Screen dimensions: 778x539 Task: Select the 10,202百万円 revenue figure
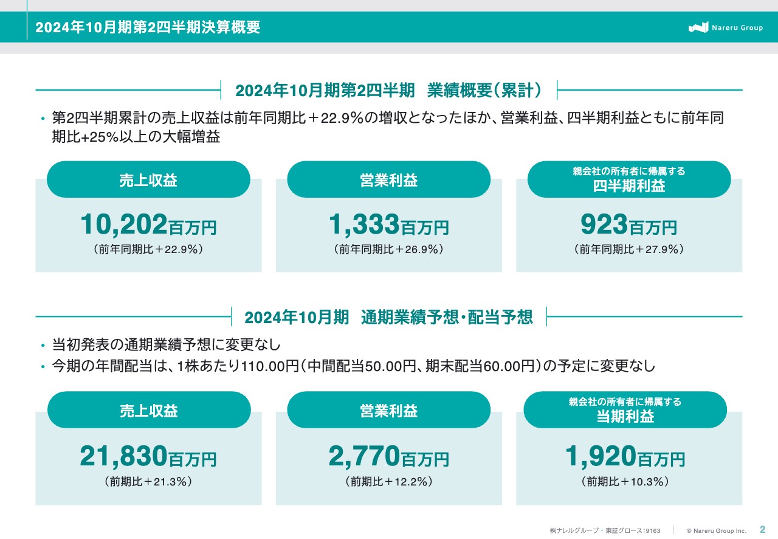coord(148,226)
